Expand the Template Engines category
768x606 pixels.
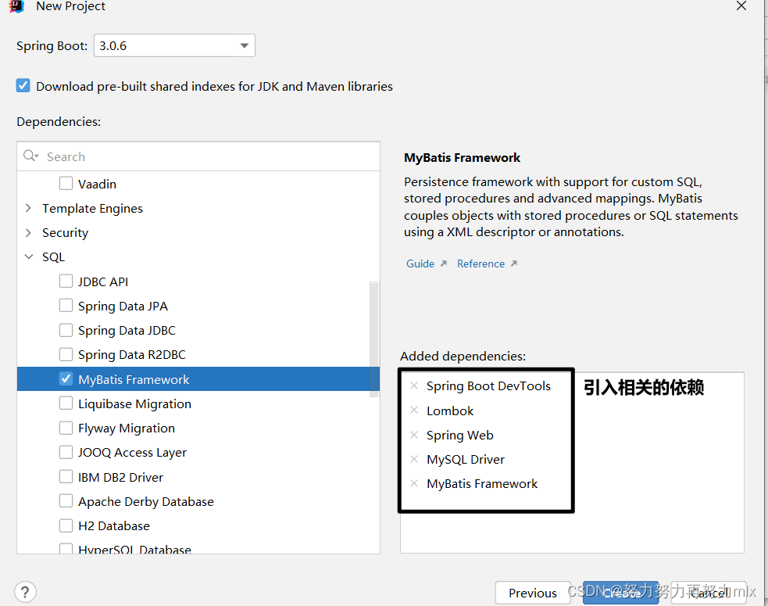[28, 208]
